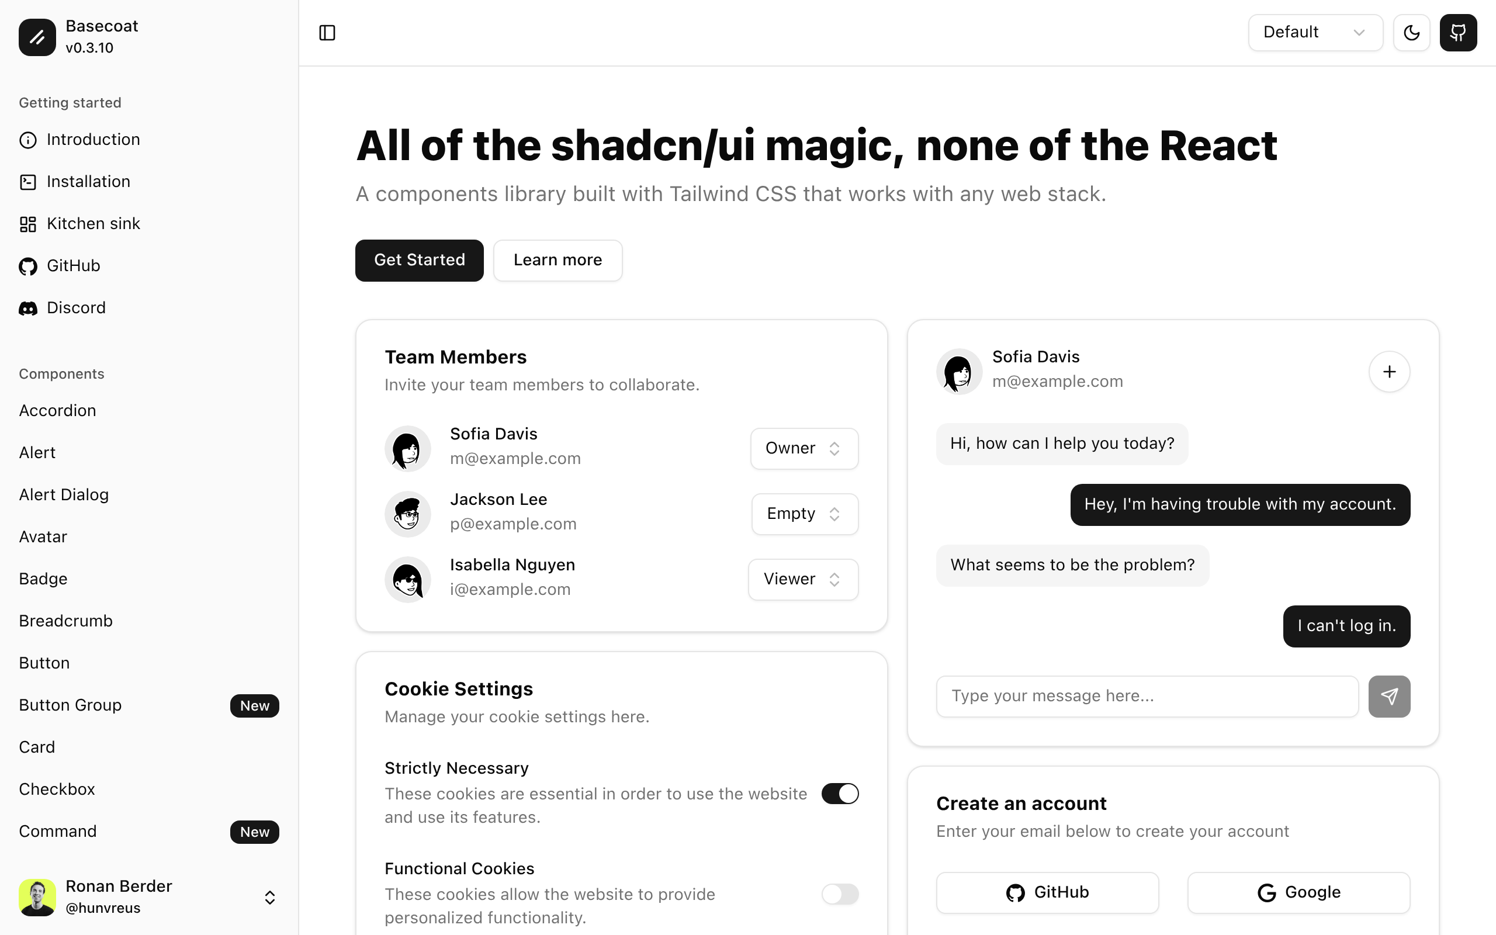Sign up with Google button
The image size is (1496, 935).
(1298, 892)
